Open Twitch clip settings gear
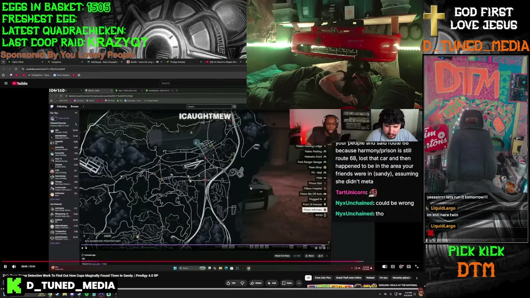 [x=316, y=248]
